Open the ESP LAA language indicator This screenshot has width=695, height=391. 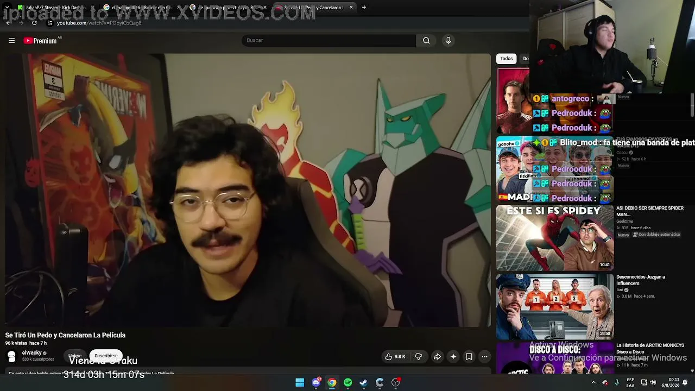click(630, 383)
